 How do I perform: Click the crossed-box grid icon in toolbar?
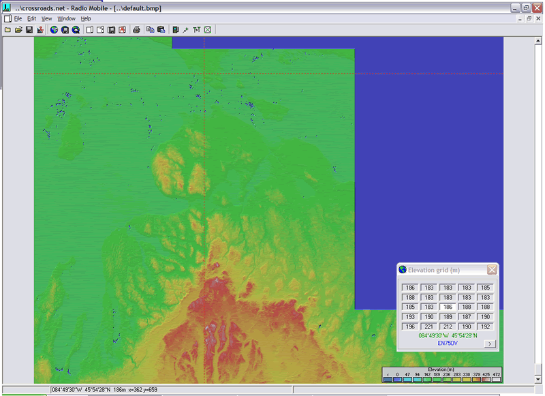tap(208, 30)
